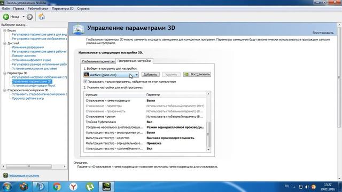Click the Добавить button
Image resolution: width=342 pixels, height=192 pixels.
click(150, 75)
